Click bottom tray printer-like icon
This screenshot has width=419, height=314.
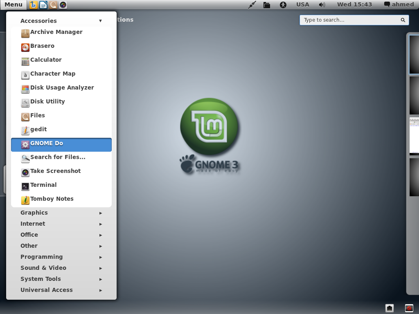[x=390, y=308]
